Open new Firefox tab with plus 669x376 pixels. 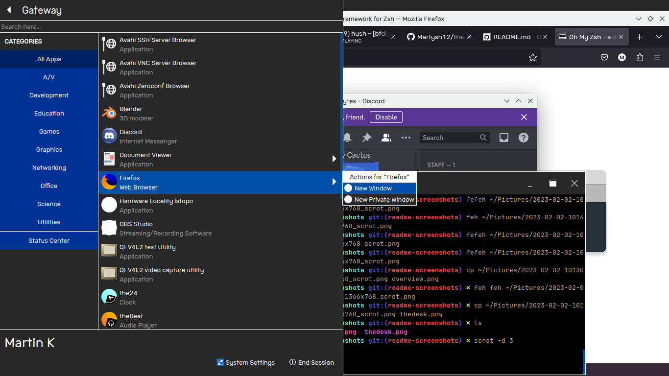tap(639, 37)
